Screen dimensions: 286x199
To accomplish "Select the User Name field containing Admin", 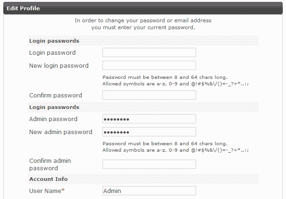I will click(149, 191).
